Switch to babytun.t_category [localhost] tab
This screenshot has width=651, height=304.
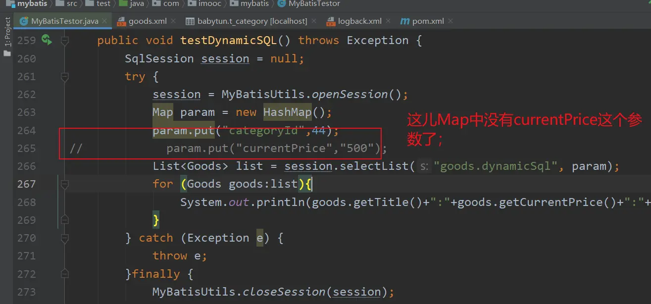click(252, 21)
